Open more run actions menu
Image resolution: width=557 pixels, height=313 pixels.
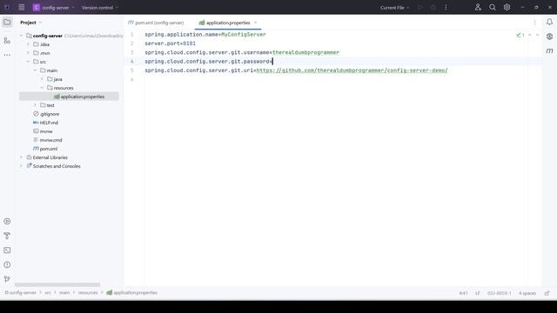point(446,8)
